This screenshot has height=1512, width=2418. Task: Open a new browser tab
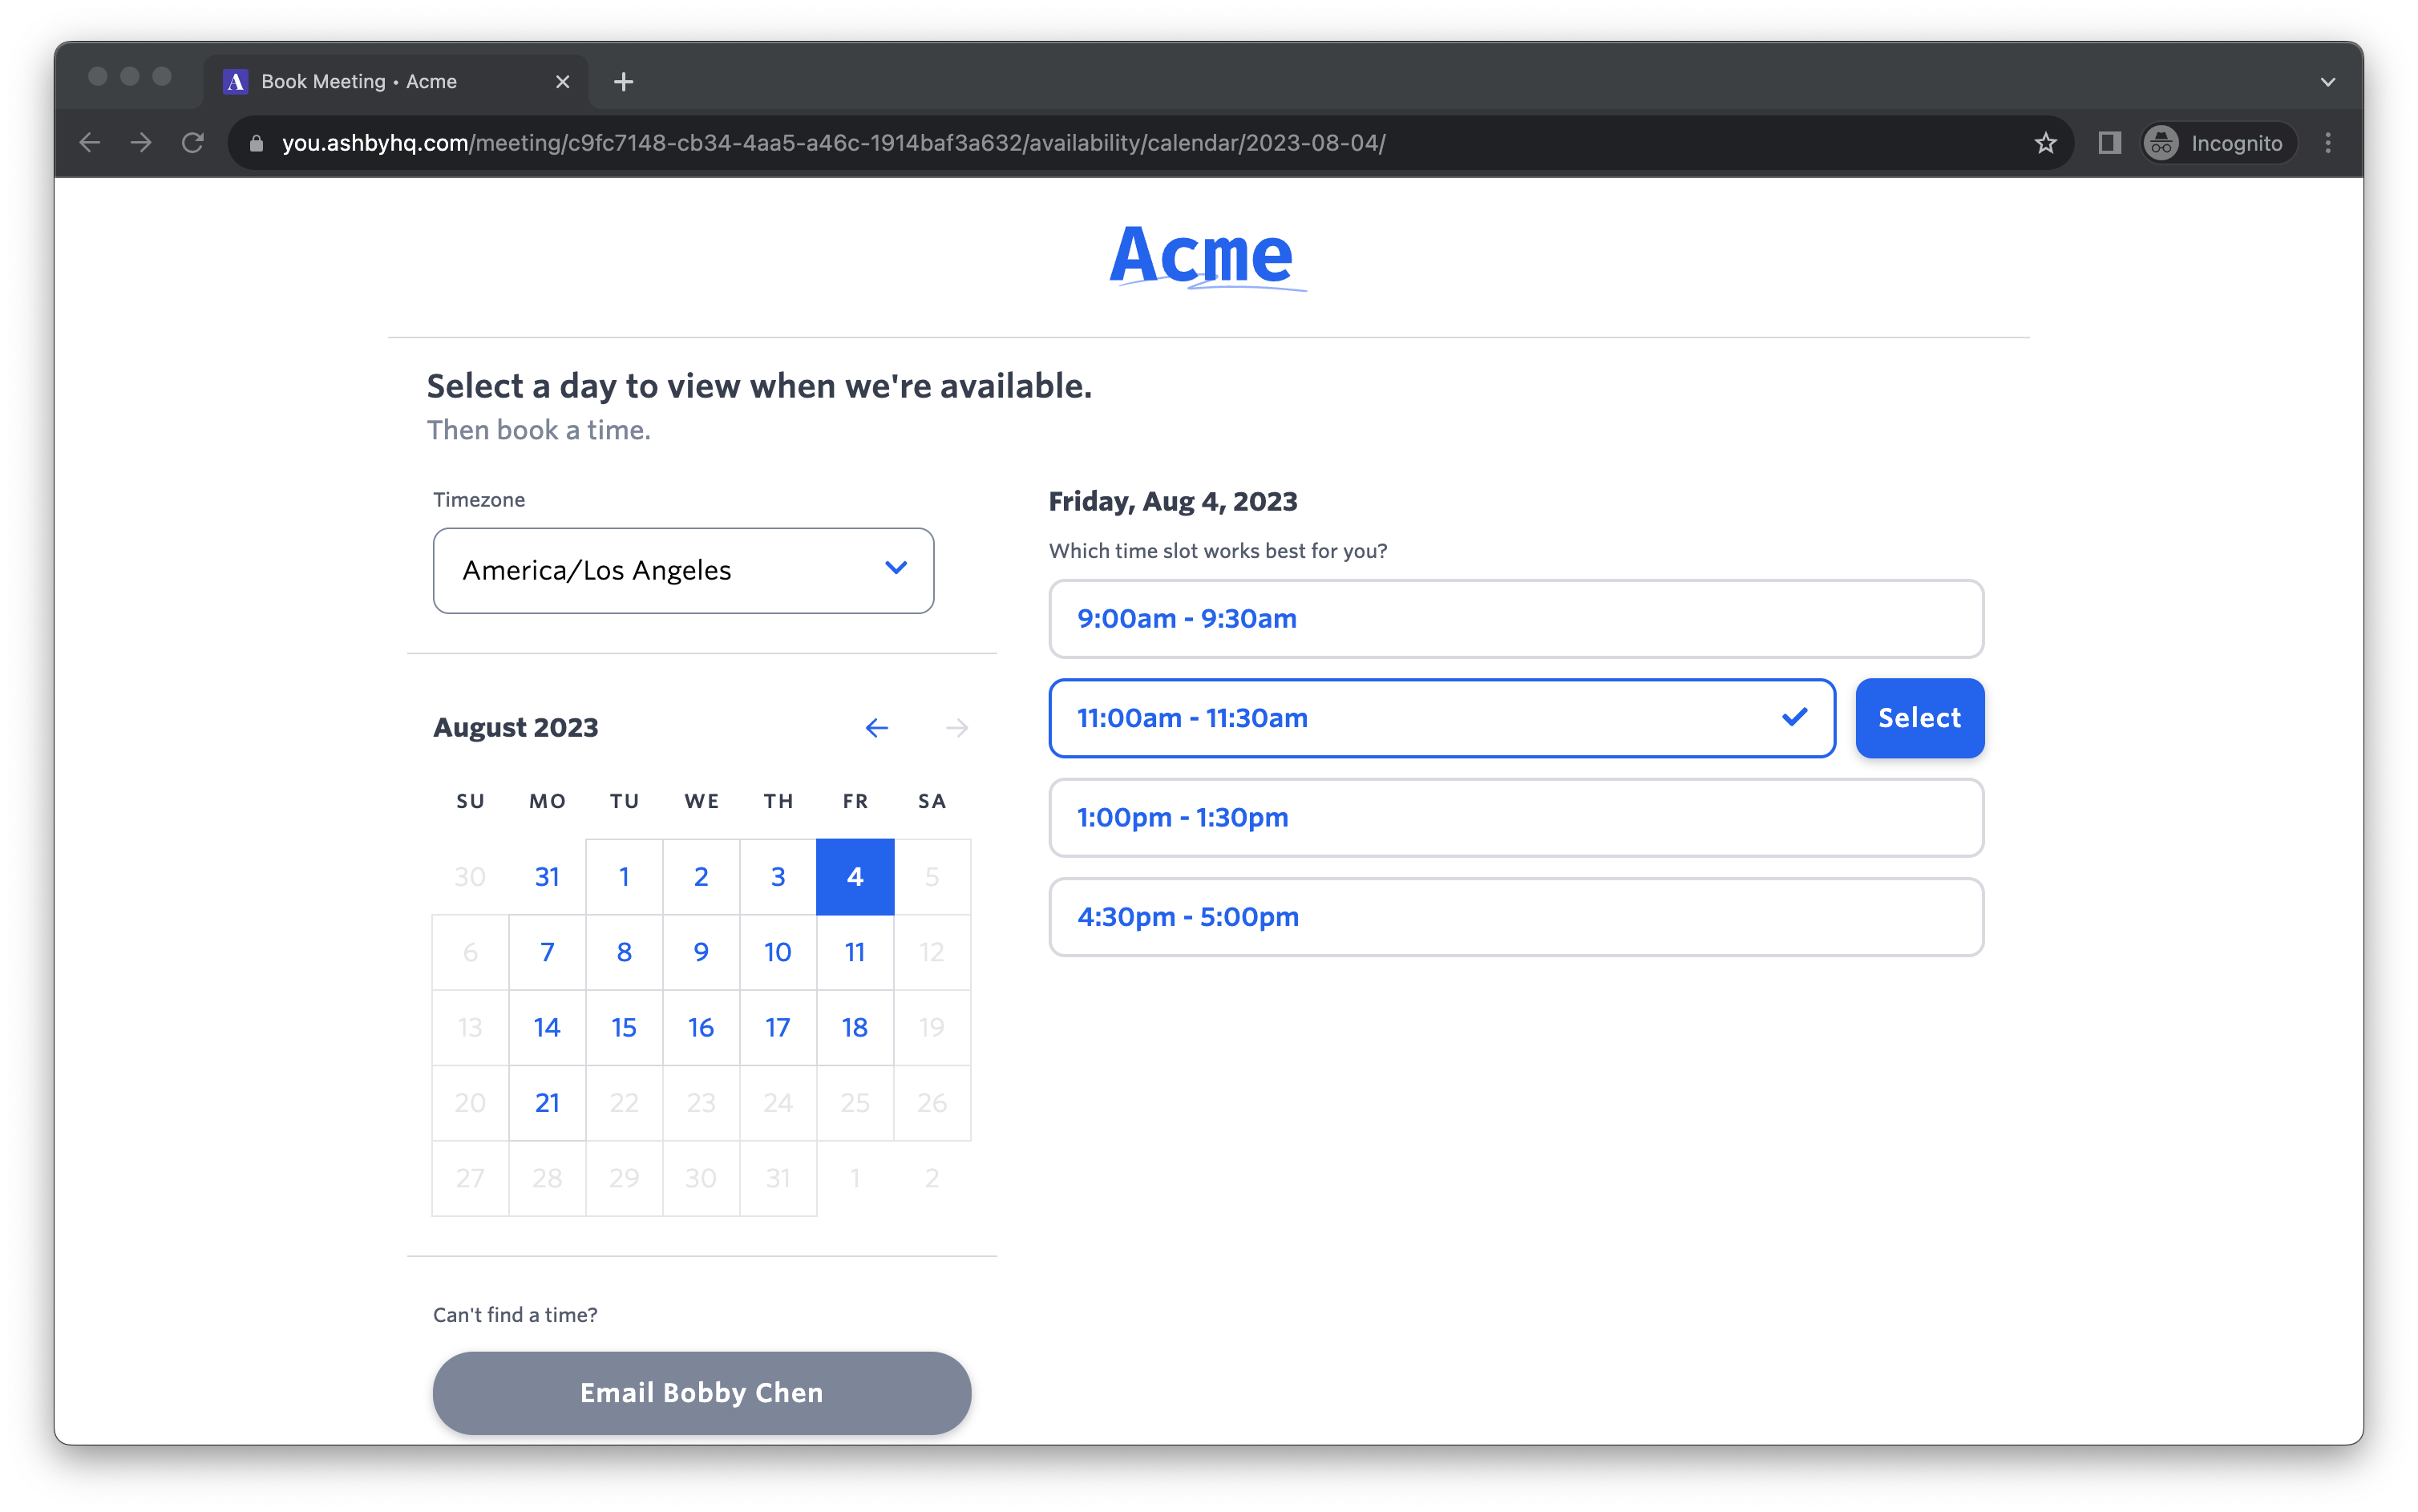623,82
